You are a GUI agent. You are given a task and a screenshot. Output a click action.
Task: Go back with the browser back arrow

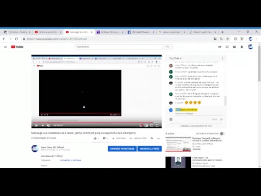click(x=4, y=39)
